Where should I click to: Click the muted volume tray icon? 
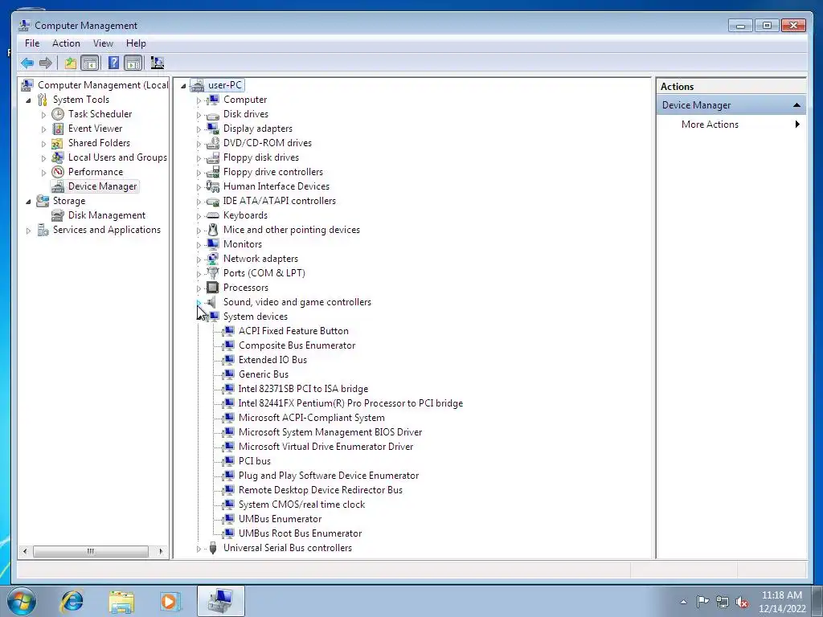tap(742, 602)
